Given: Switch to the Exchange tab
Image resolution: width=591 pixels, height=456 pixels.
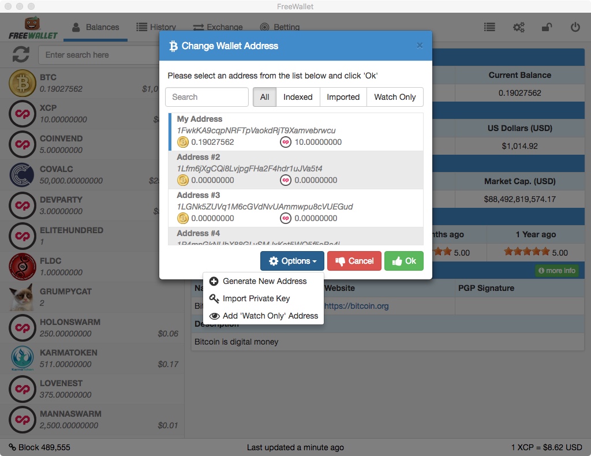Looking at the screenshot, I should [x=218, y=27].
